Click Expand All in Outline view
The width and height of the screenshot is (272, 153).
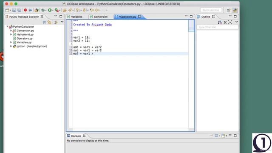coord(230,22)
